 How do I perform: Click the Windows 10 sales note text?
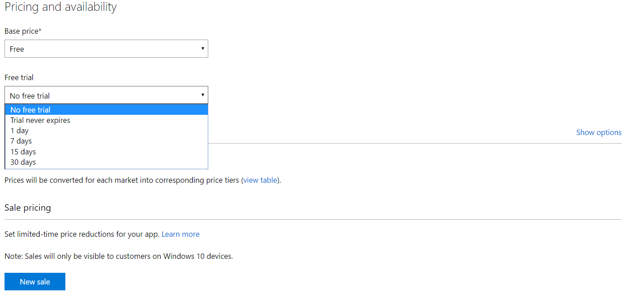click(x=119, y=257)
